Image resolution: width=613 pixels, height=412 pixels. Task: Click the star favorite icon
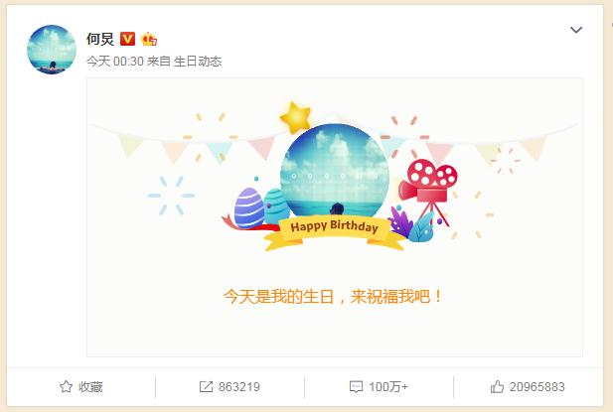click(x=67, y=386)
